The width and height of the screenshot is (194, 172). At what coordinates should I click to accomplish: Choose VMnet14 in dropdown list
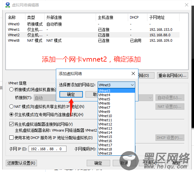[116, 133]
